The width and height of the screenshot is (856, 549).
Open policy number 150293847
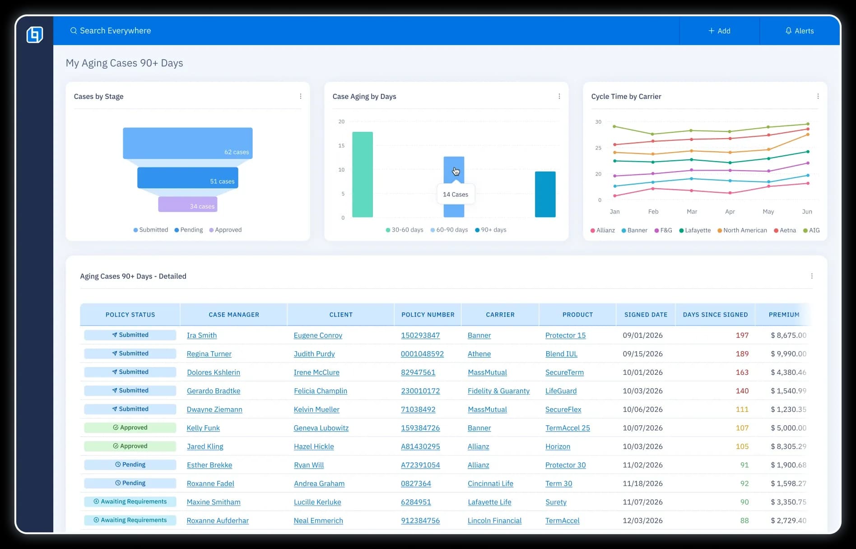[x=420, y=335]
